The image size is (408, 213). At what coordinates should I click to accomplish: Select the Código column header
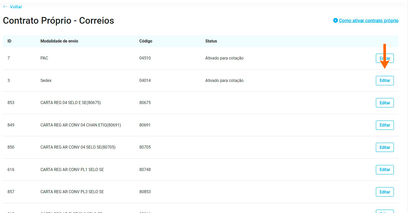146,41
